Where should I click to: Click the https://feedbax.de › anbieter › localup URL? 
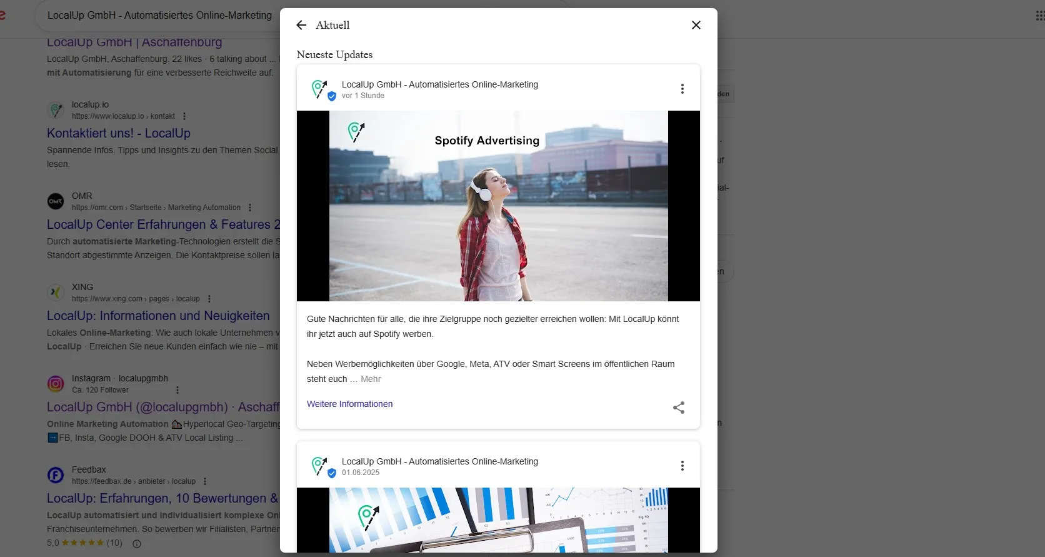[134, 481]
